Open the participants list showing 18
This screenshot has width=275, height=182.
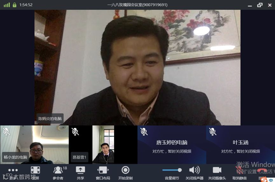point(58,170)
